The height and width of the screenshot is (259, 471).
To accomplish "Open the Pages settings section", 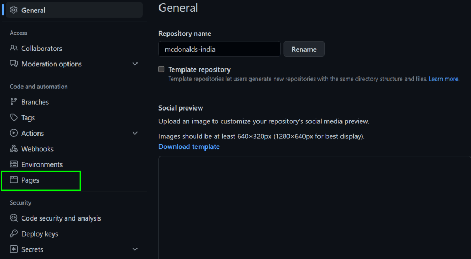I will pyautogui.click(x=41, y=180).
